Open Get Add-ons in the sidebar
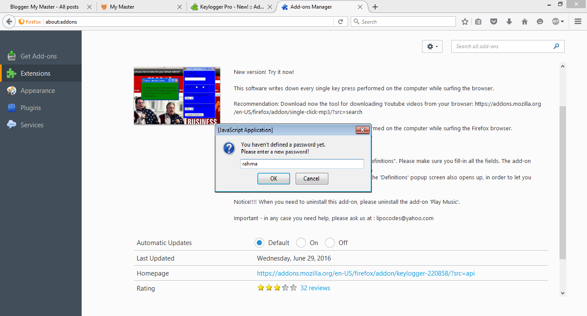This screenshot has width=587, height=316. [41, 56]
